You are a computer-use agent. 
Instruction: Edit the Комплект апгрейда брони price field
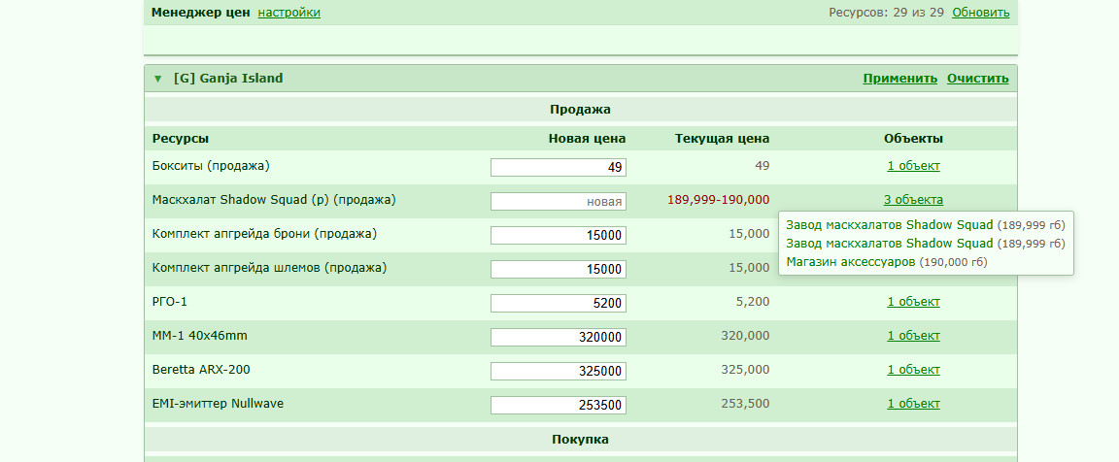559,235
